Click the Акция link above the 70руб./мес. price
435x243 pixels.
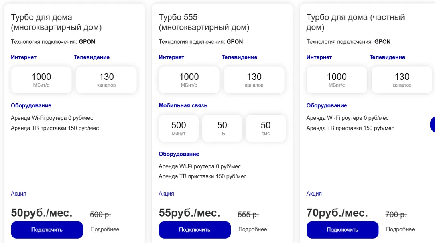pos(314,194)
